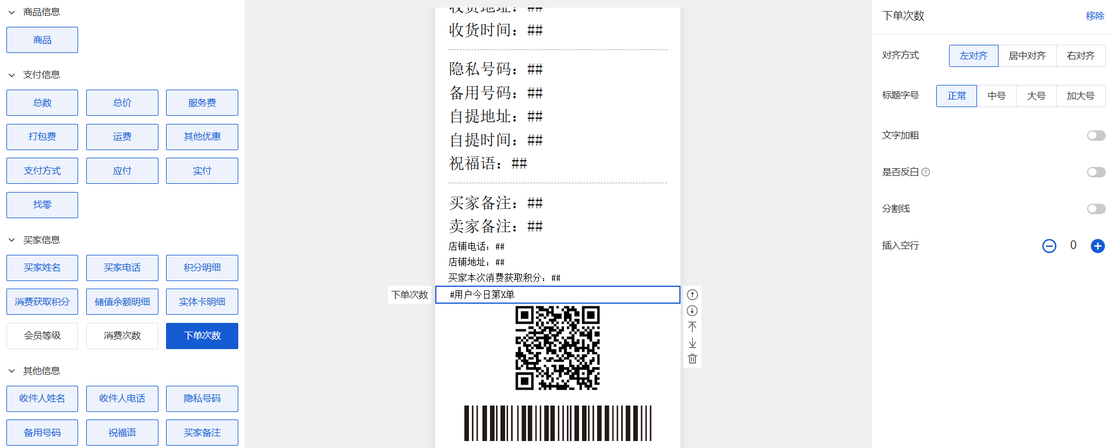Collapse the 支付信息 section
Screen dimensions: 1111x448
[12, 75]
